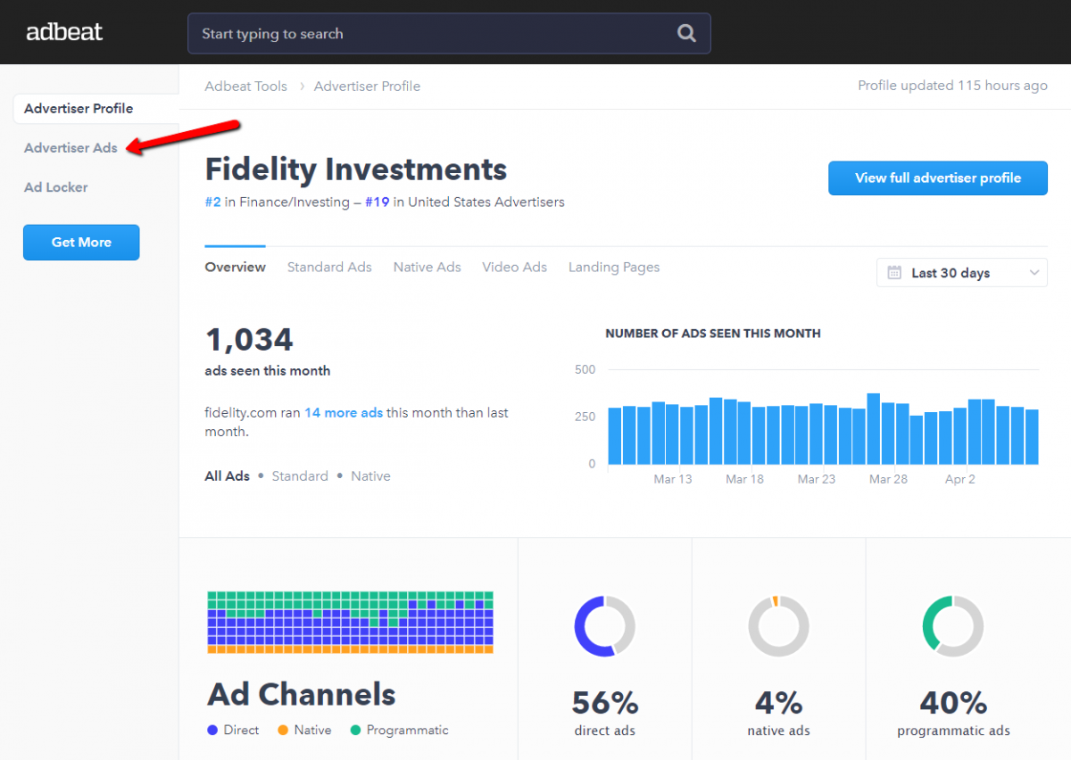Click the blue Direct legend color dot
Screen dimensions: 1071x760
click(213, 730)
